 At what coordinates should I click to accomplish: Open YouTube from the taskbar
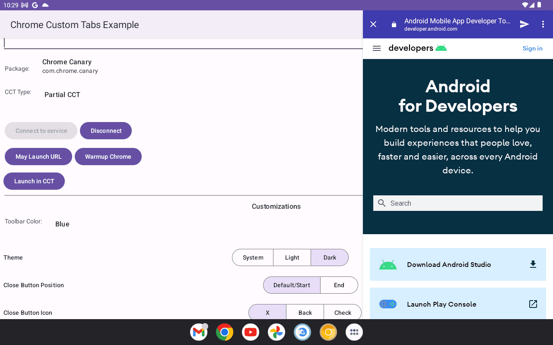pyautogui.click(x=250, y=332)
